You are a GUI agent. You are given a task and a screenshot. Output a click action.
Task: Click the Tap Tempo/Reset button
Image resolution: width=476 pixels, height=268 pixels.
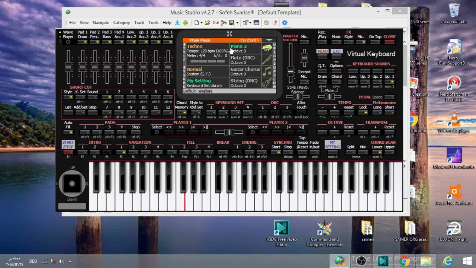pyautogui.click(x=302, y=152)
